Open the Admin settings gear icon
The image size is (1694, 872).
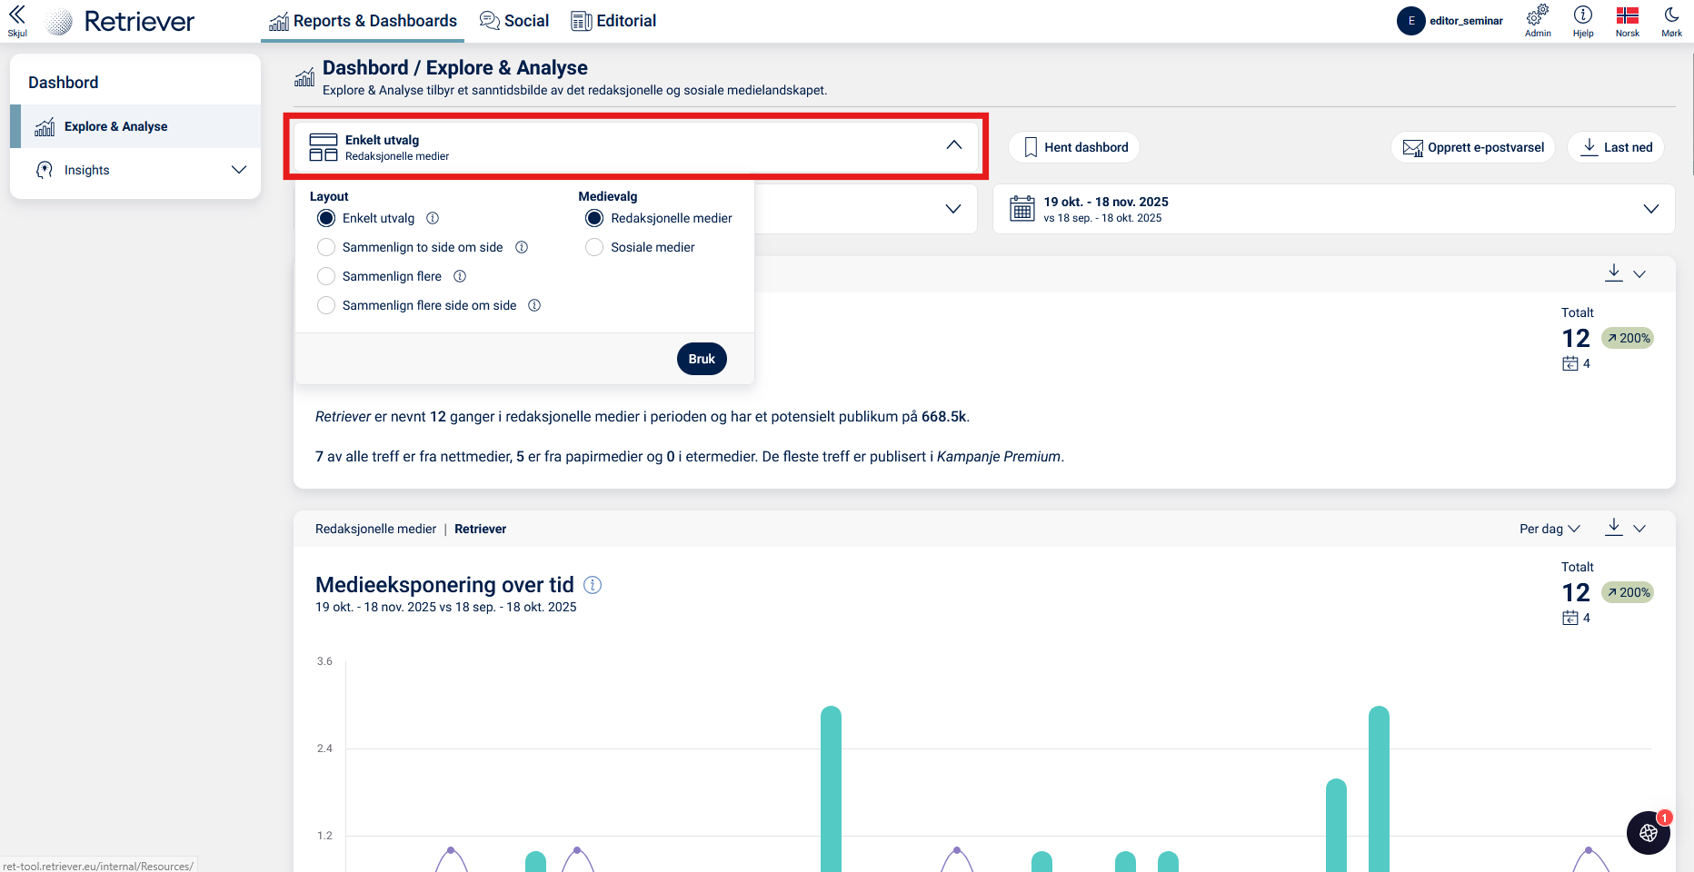point(1538,15)
